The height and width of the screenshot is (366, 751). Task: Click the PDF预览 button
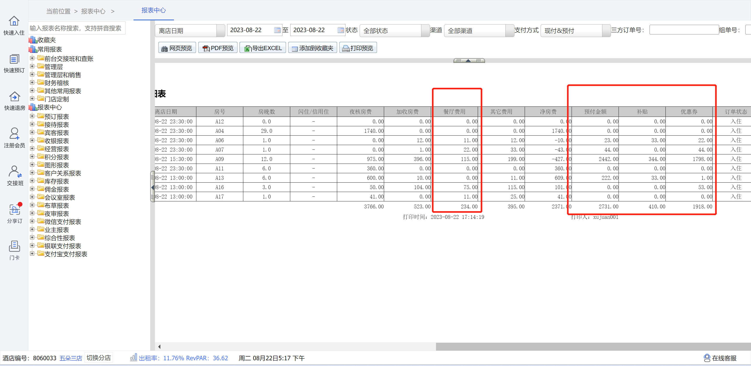click(218, 48)
